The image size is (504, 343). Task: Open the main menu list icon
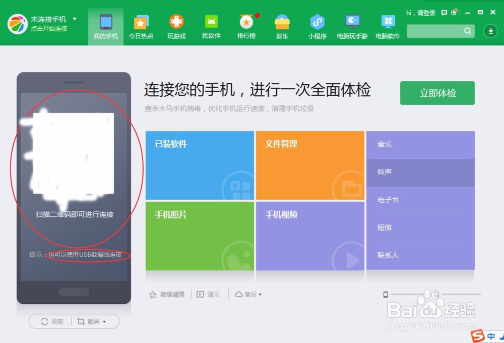[x=454, y=13]
